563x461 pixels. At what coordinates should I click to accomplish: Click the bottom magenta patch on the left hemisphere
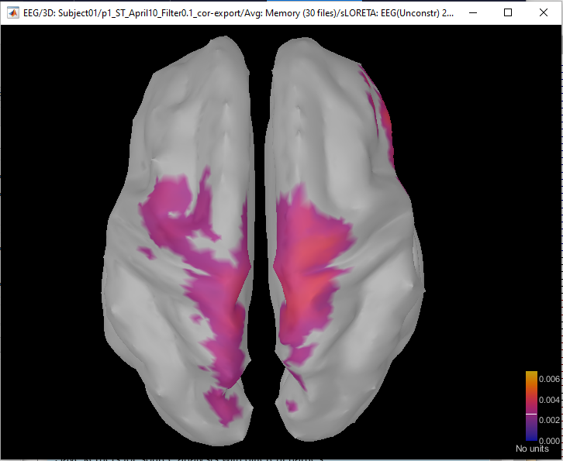point(223,408)
